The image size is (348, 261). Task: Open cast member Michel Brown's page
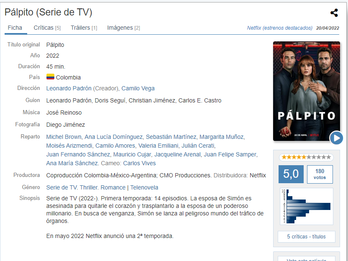(x=64, y=137)
